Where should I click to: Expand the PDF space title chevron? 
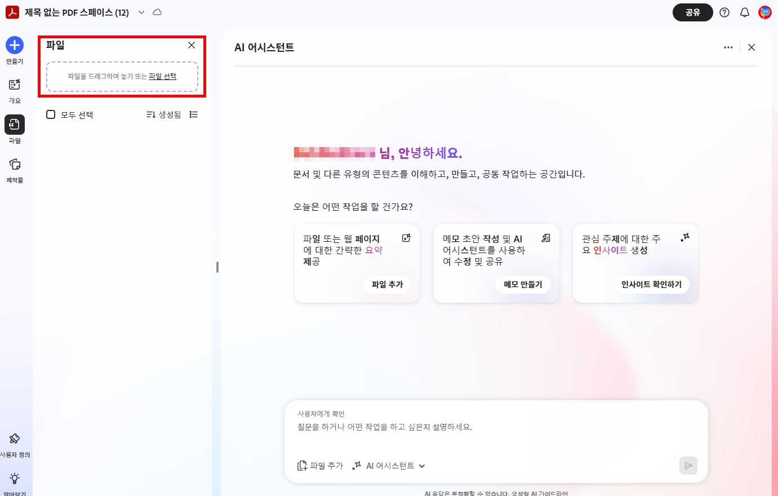(141, 12)
